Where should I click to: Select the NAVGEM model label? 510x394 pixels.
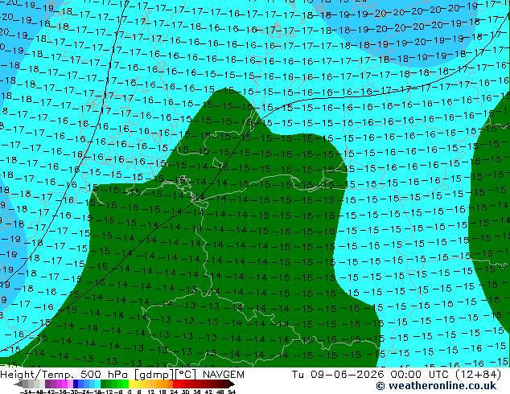224,375
